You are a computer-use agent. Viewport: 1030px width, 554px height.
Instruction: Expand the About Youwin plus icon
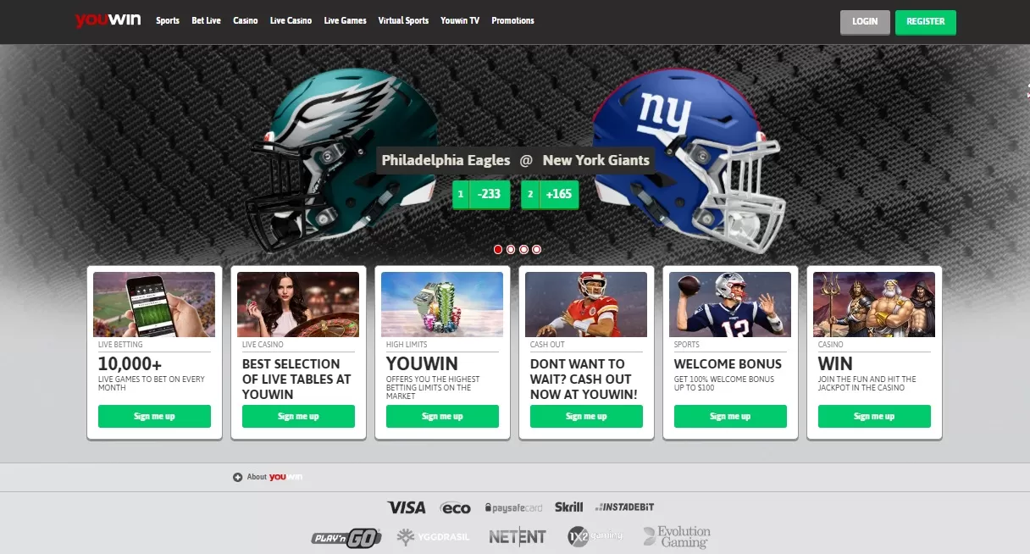(x=237, y=477)
